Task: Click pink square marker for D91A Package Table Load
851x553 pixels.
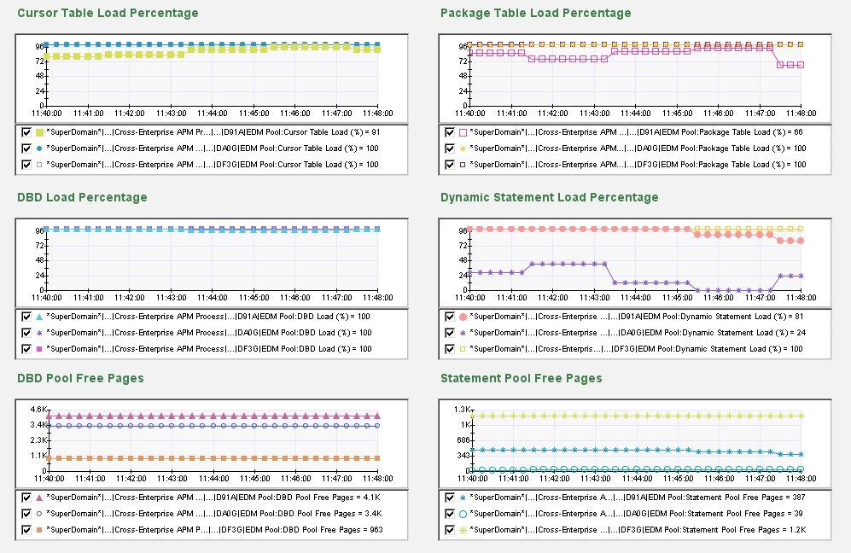Action: coord(463,132)
